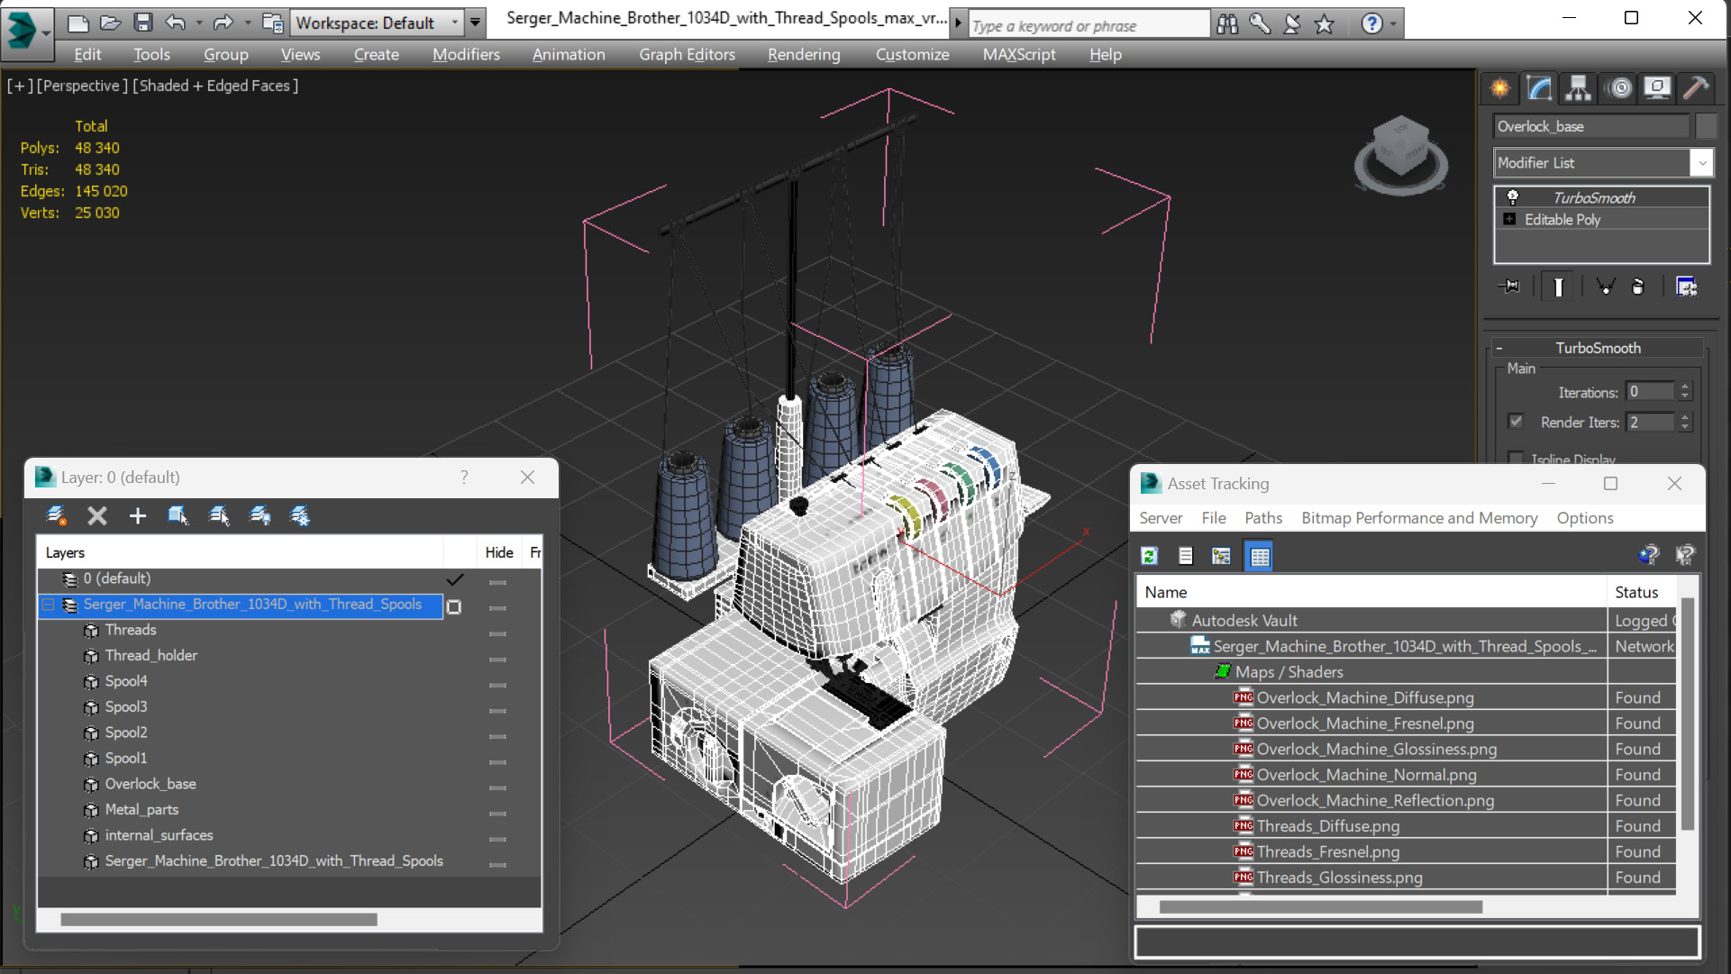The width and height of the screenshot is (1731, 974).
Task: Toggle hide for Metal_parts row
Action: (x=497, y=814)
